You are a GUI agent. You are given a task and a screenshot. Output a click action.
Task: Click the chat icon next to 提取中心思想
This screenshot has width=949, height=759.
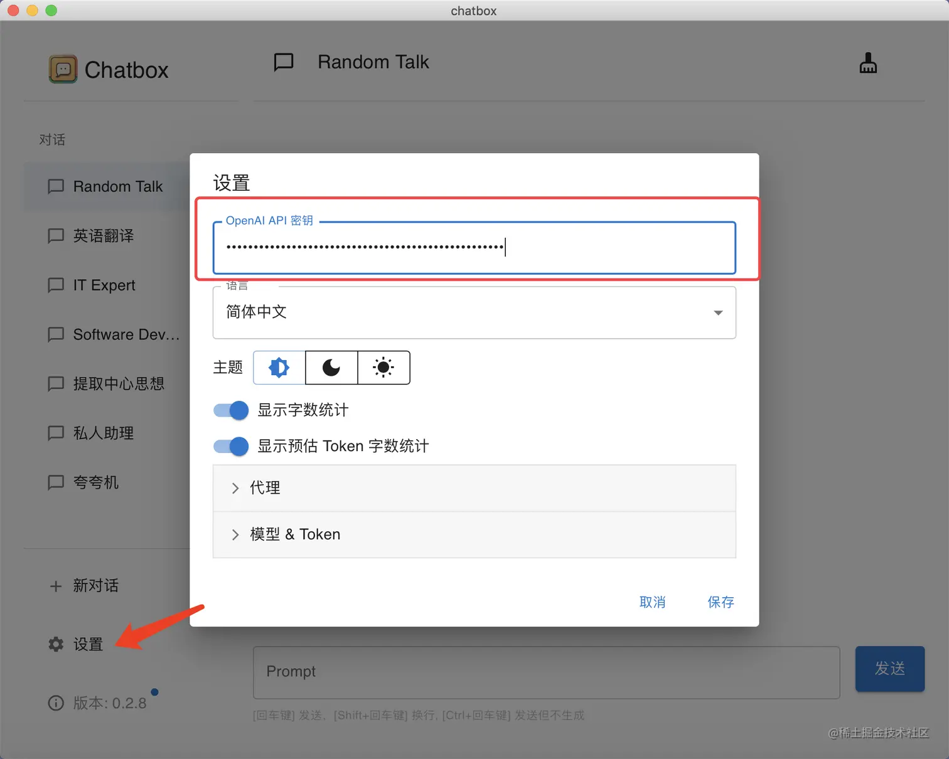click(56, 383)
